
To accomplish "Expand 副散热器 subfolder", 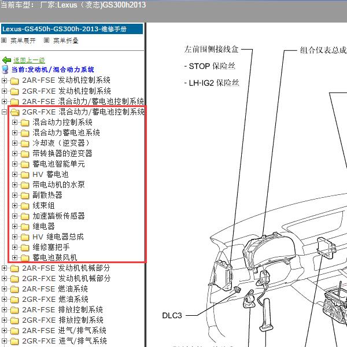I will (14, 195).
